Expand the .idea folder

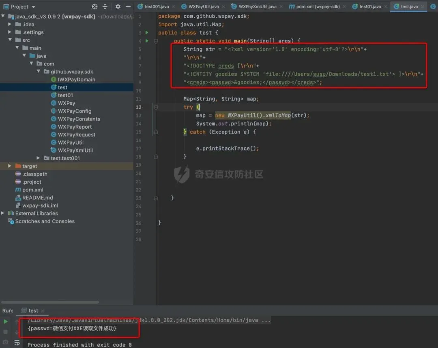pyautogui.click(x=10, y=24)
